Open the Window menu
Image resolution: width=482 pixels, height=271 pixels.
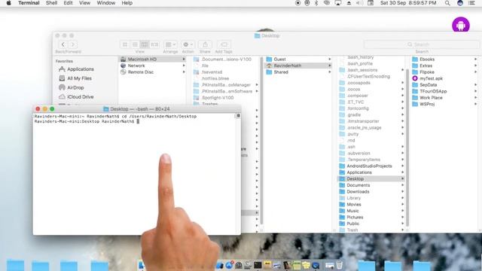click(x=105, y=3)
